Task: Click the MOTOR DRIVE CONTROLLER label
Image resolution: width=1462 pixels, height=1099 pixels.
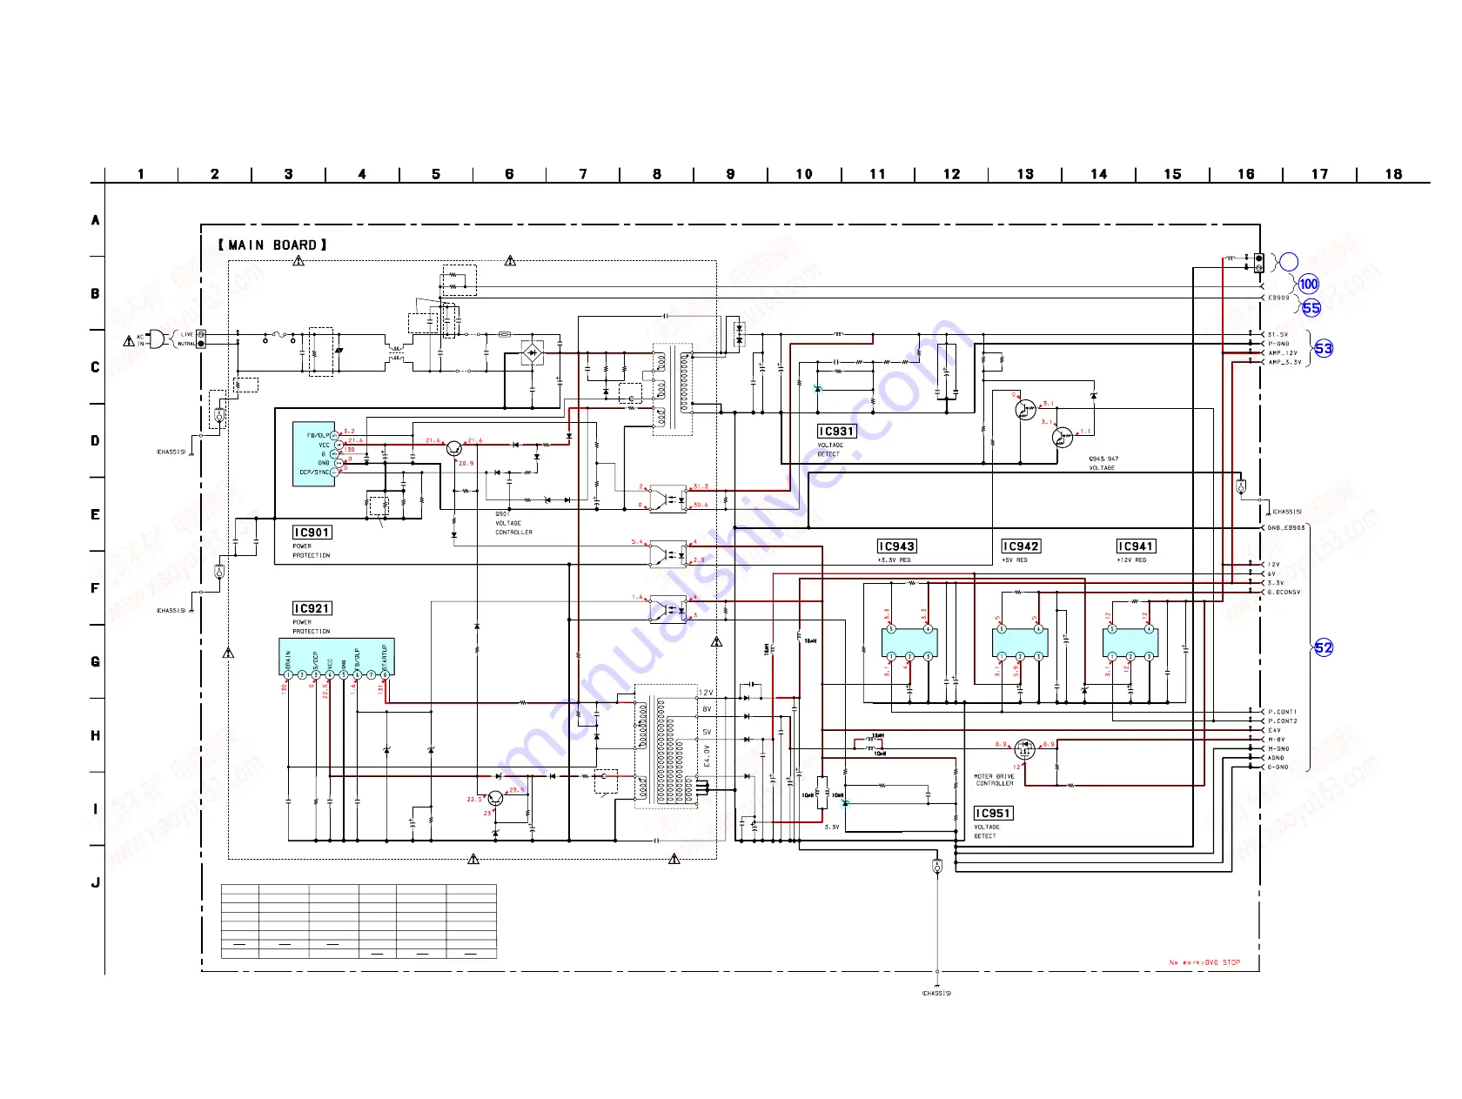Action: tap(994, 780)
